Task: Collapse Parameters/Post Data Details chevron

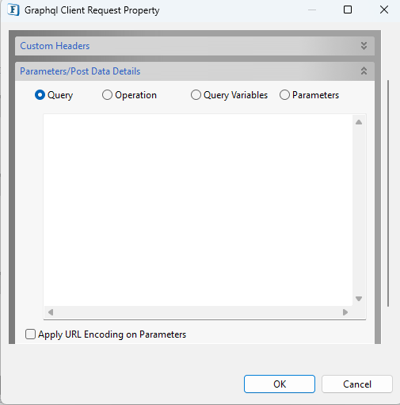Action: point(364,71)
